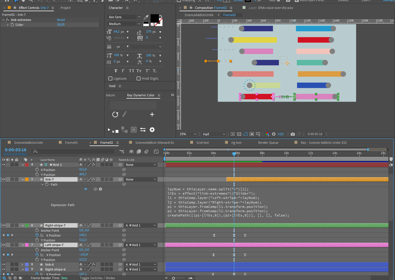
Task: Click the refresh icon in Ray Dynamic Color
Action: pyautogui.click(x=115, y=114)
